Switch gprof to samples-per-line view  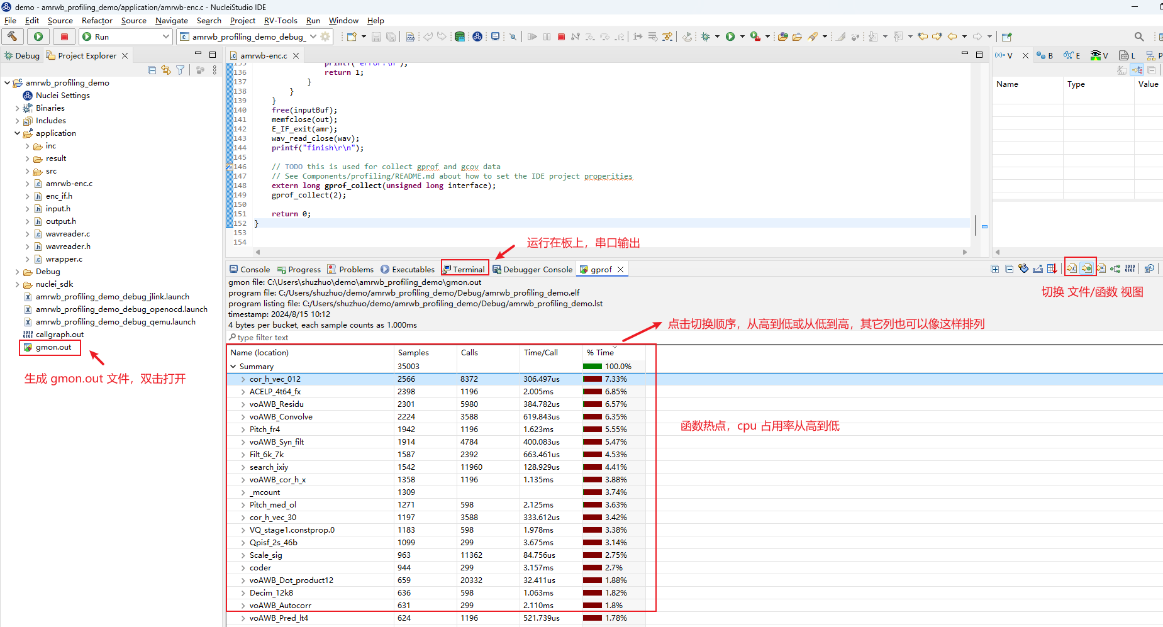pos(1101,269)
